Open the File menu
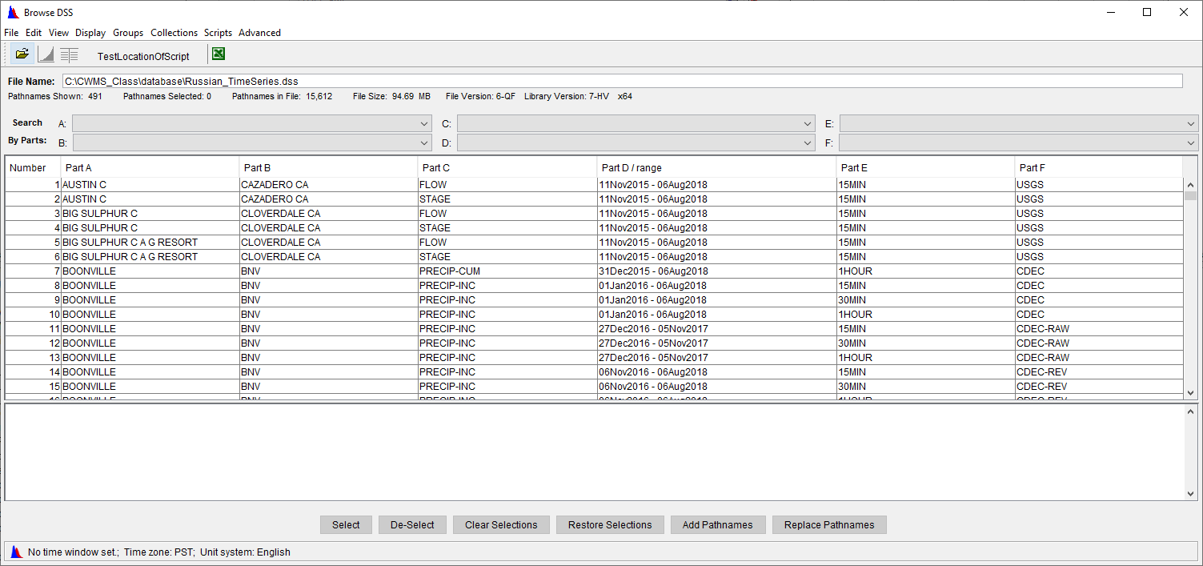The image size is (1203, 566). click(11, 33)
